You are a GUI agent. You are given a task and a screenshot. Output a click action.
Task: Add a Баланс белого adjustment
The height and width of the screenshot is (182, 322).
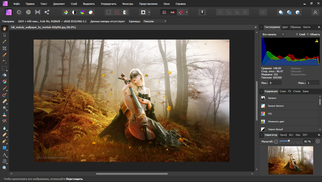289,106
